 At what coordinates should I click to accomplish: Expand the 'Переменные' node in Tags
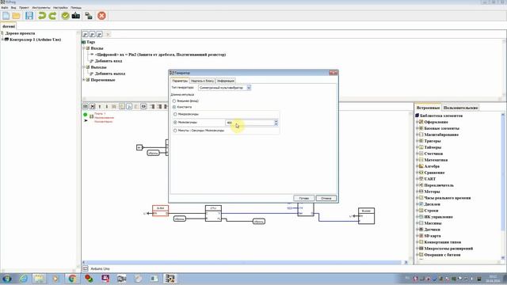(84, 80)
